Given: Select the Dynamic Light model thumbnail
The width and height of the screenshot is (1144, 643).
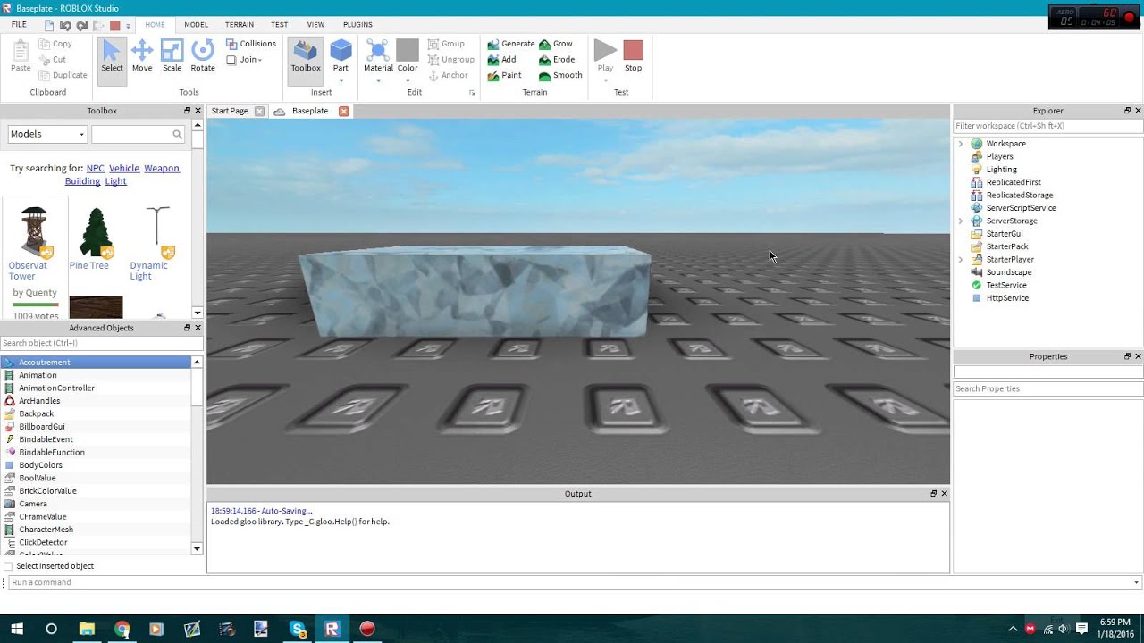Looking at the screenshot, I should tap(157, 232).
